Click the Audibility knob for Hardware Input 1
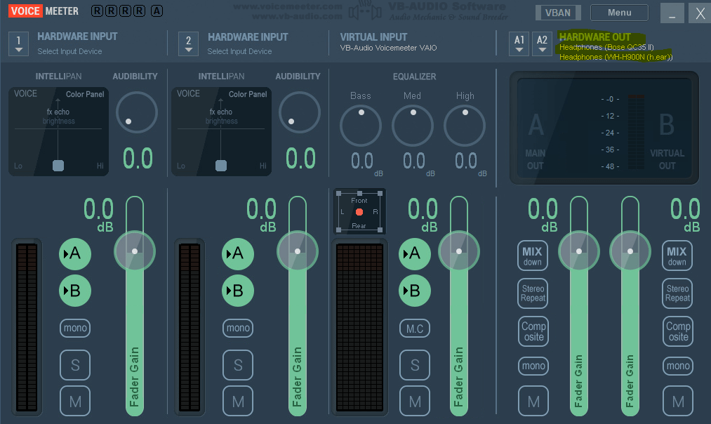Image resolution: width=711 pixels, height=424 pixels. [136, 112]
